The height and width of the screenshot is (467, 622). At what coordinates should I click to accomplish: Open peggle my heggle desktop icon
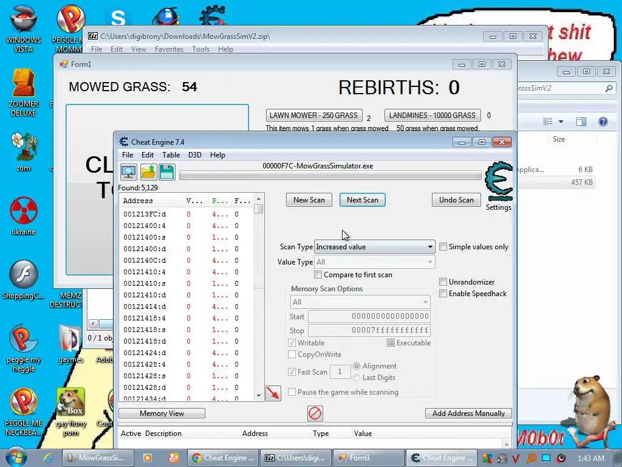click(24, 348)
